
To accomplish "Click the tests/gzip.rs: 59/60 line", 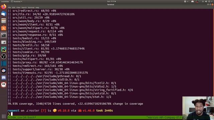I will 29,56.
